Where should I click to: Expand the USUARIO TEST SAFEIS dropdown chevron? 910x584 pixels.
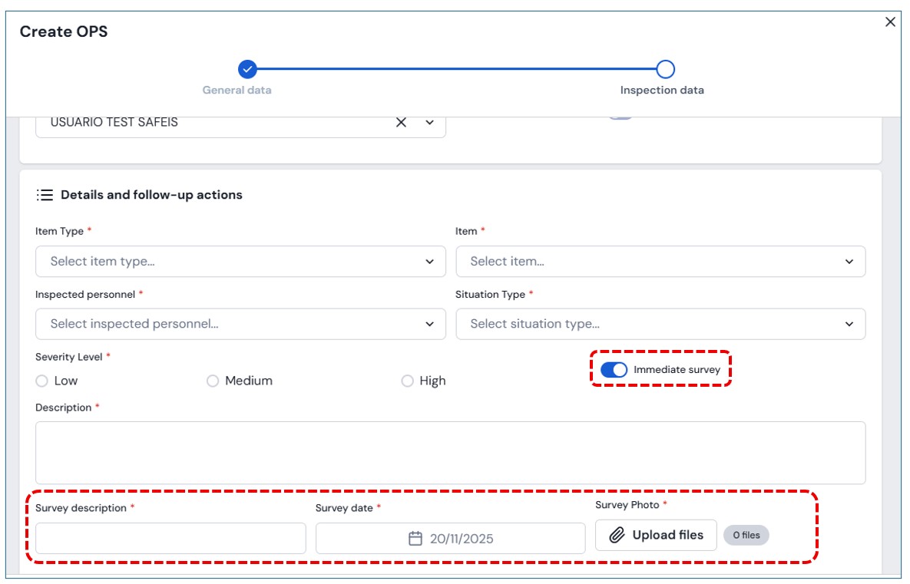pos(429,123)
